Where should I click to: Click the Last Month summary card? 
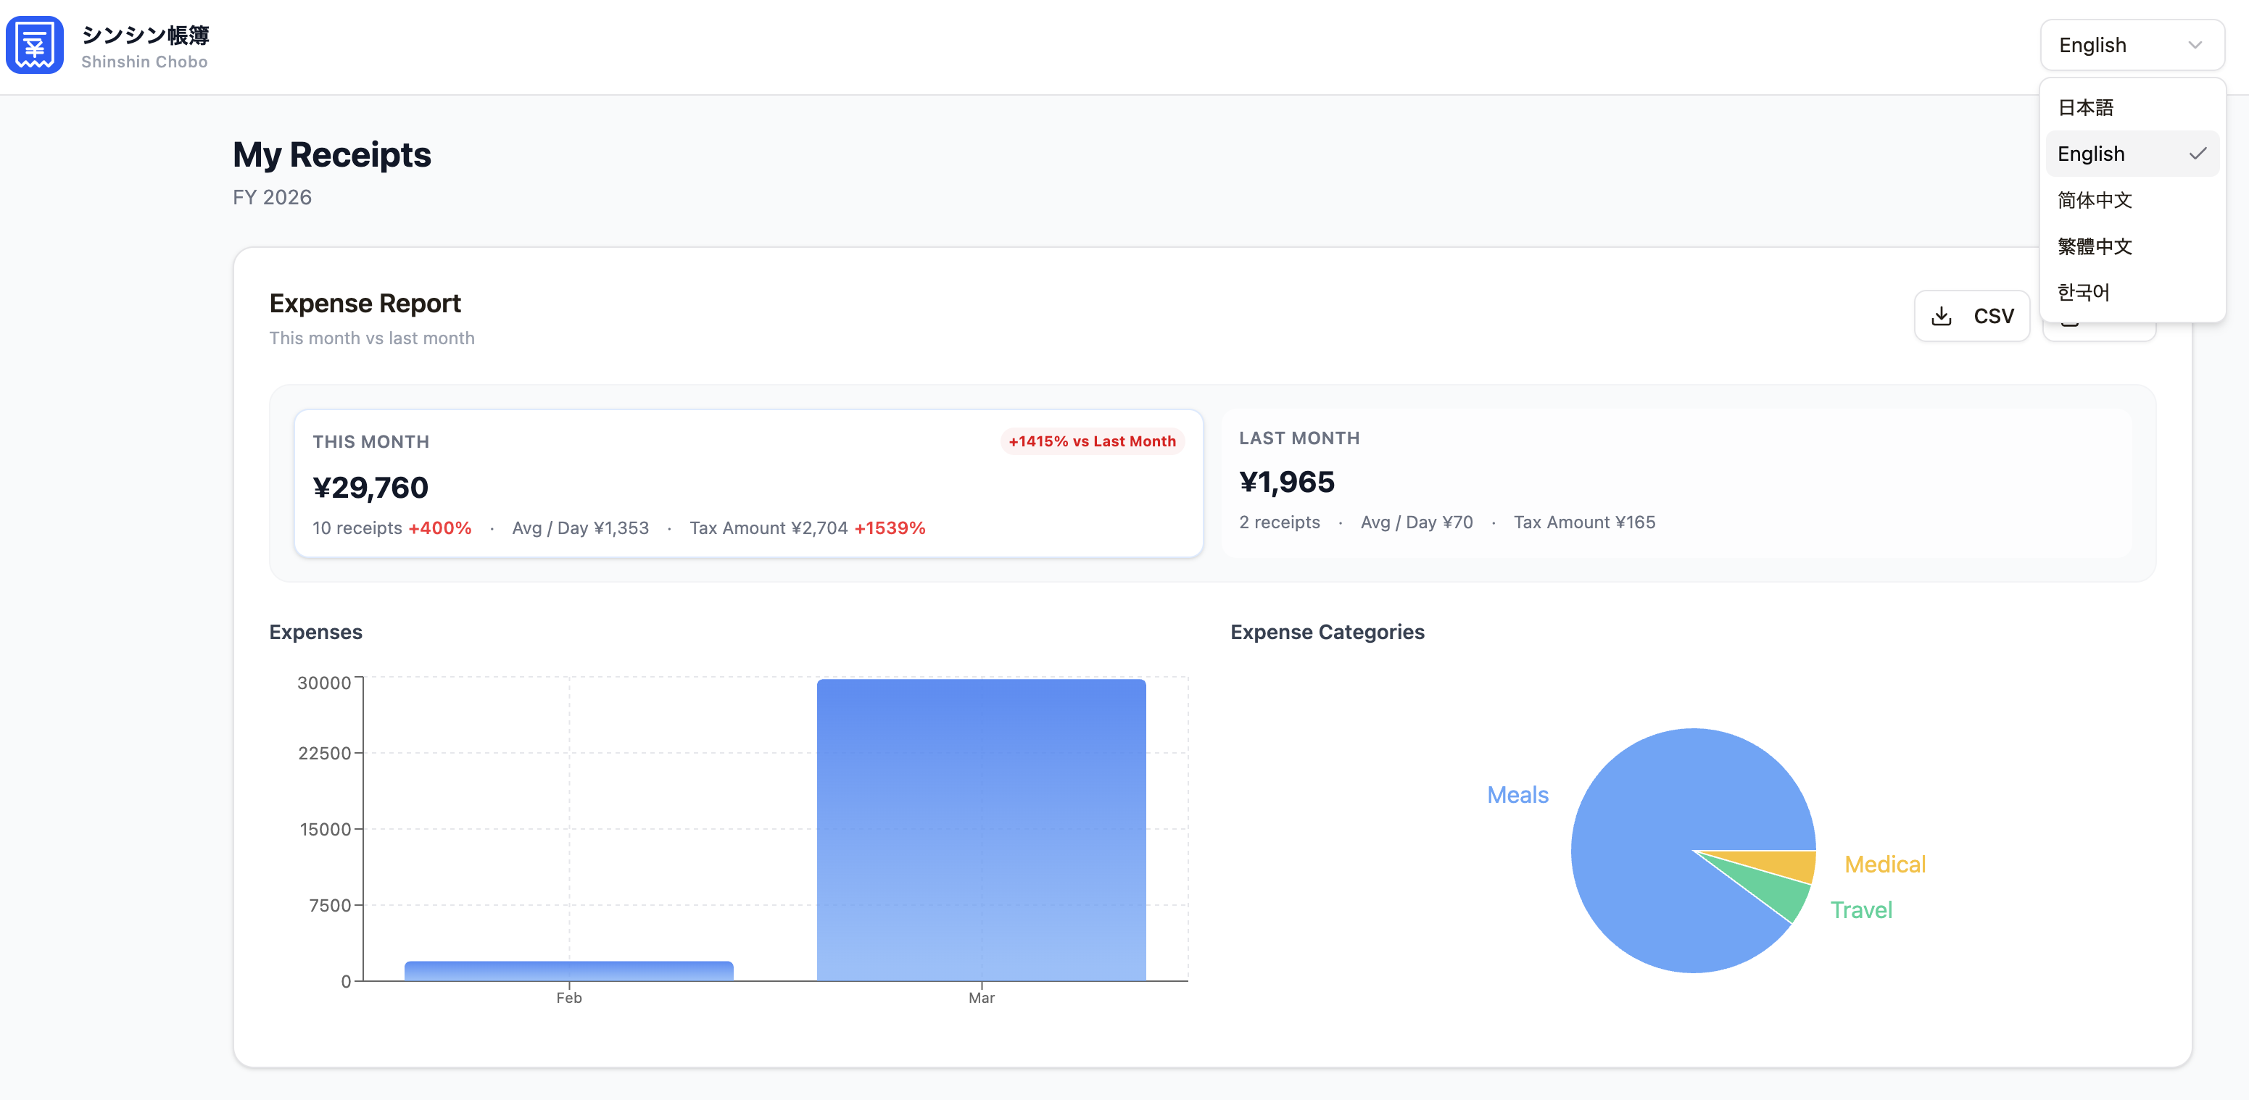[x=1676, y=483]
